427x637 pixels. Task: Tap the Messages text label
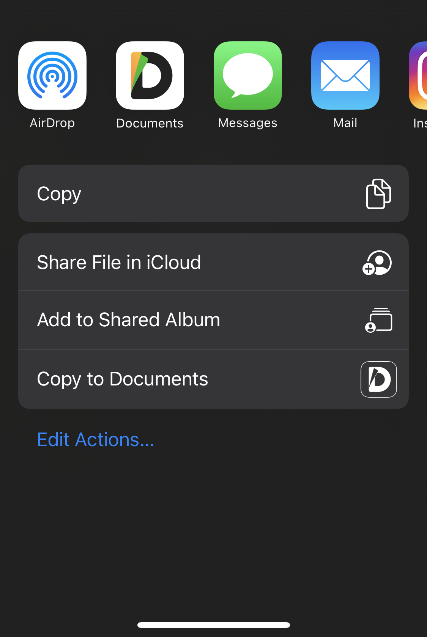(x=248, y=123)
